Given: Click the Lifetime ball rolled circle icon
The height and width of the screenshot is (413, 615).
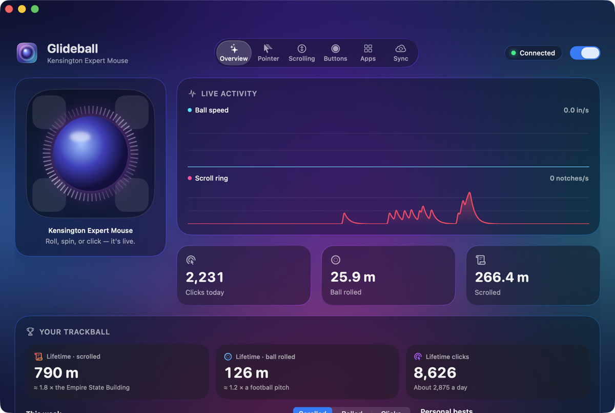Looking at the screenshot, I should [x=228, y=357].
